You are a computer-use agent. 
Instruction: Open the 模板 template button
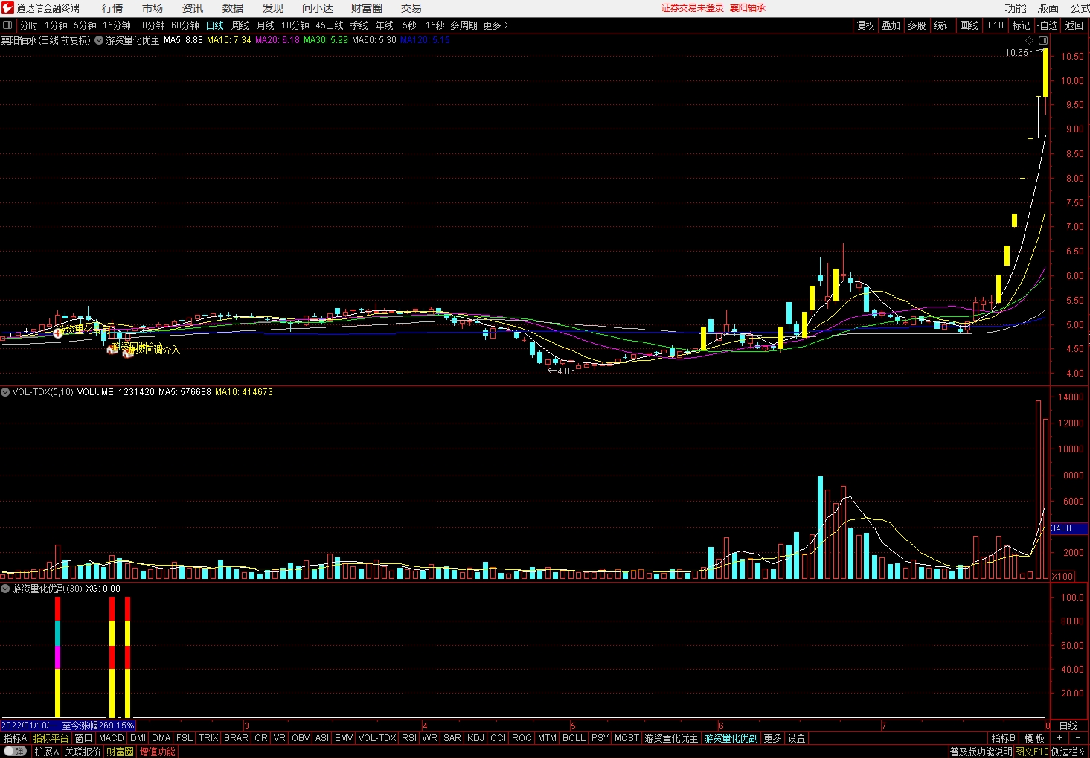1034,738
